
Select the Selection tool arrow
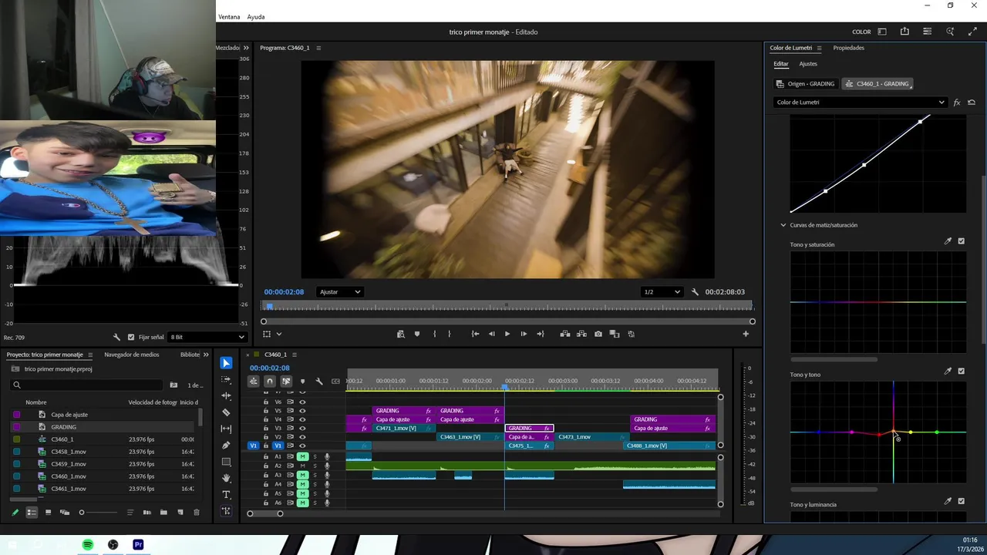[x=226, y=363]
